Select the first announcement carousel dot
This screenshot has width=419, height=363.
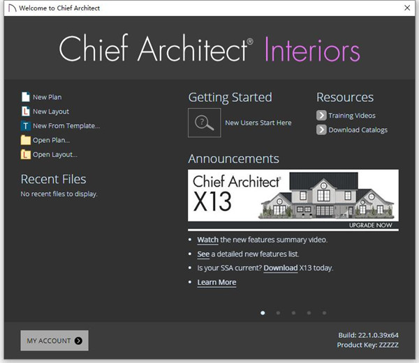tap(263, 313)
